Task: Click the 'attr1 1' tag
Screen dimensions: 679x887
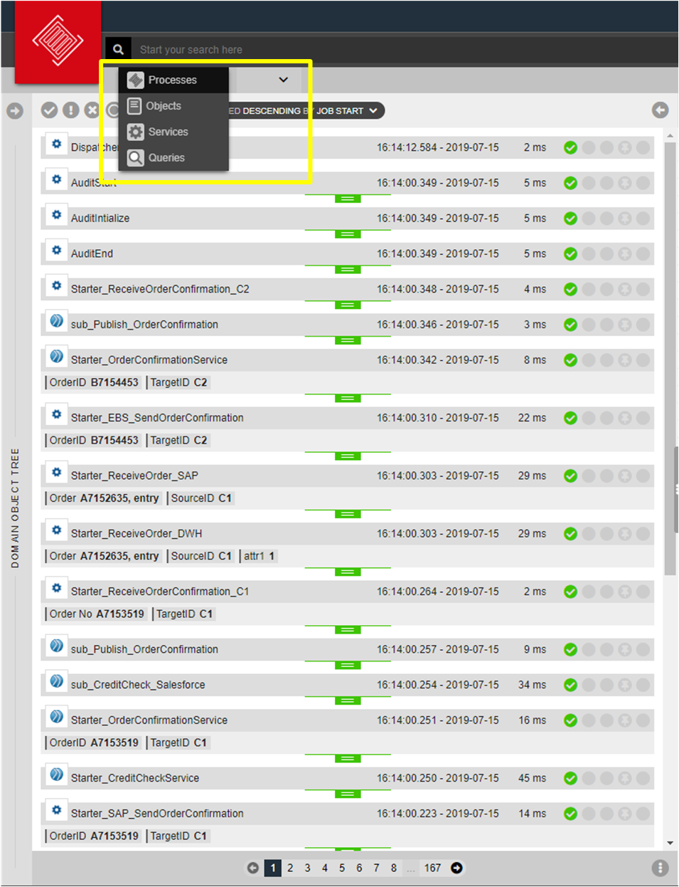Action: [259, 556]
